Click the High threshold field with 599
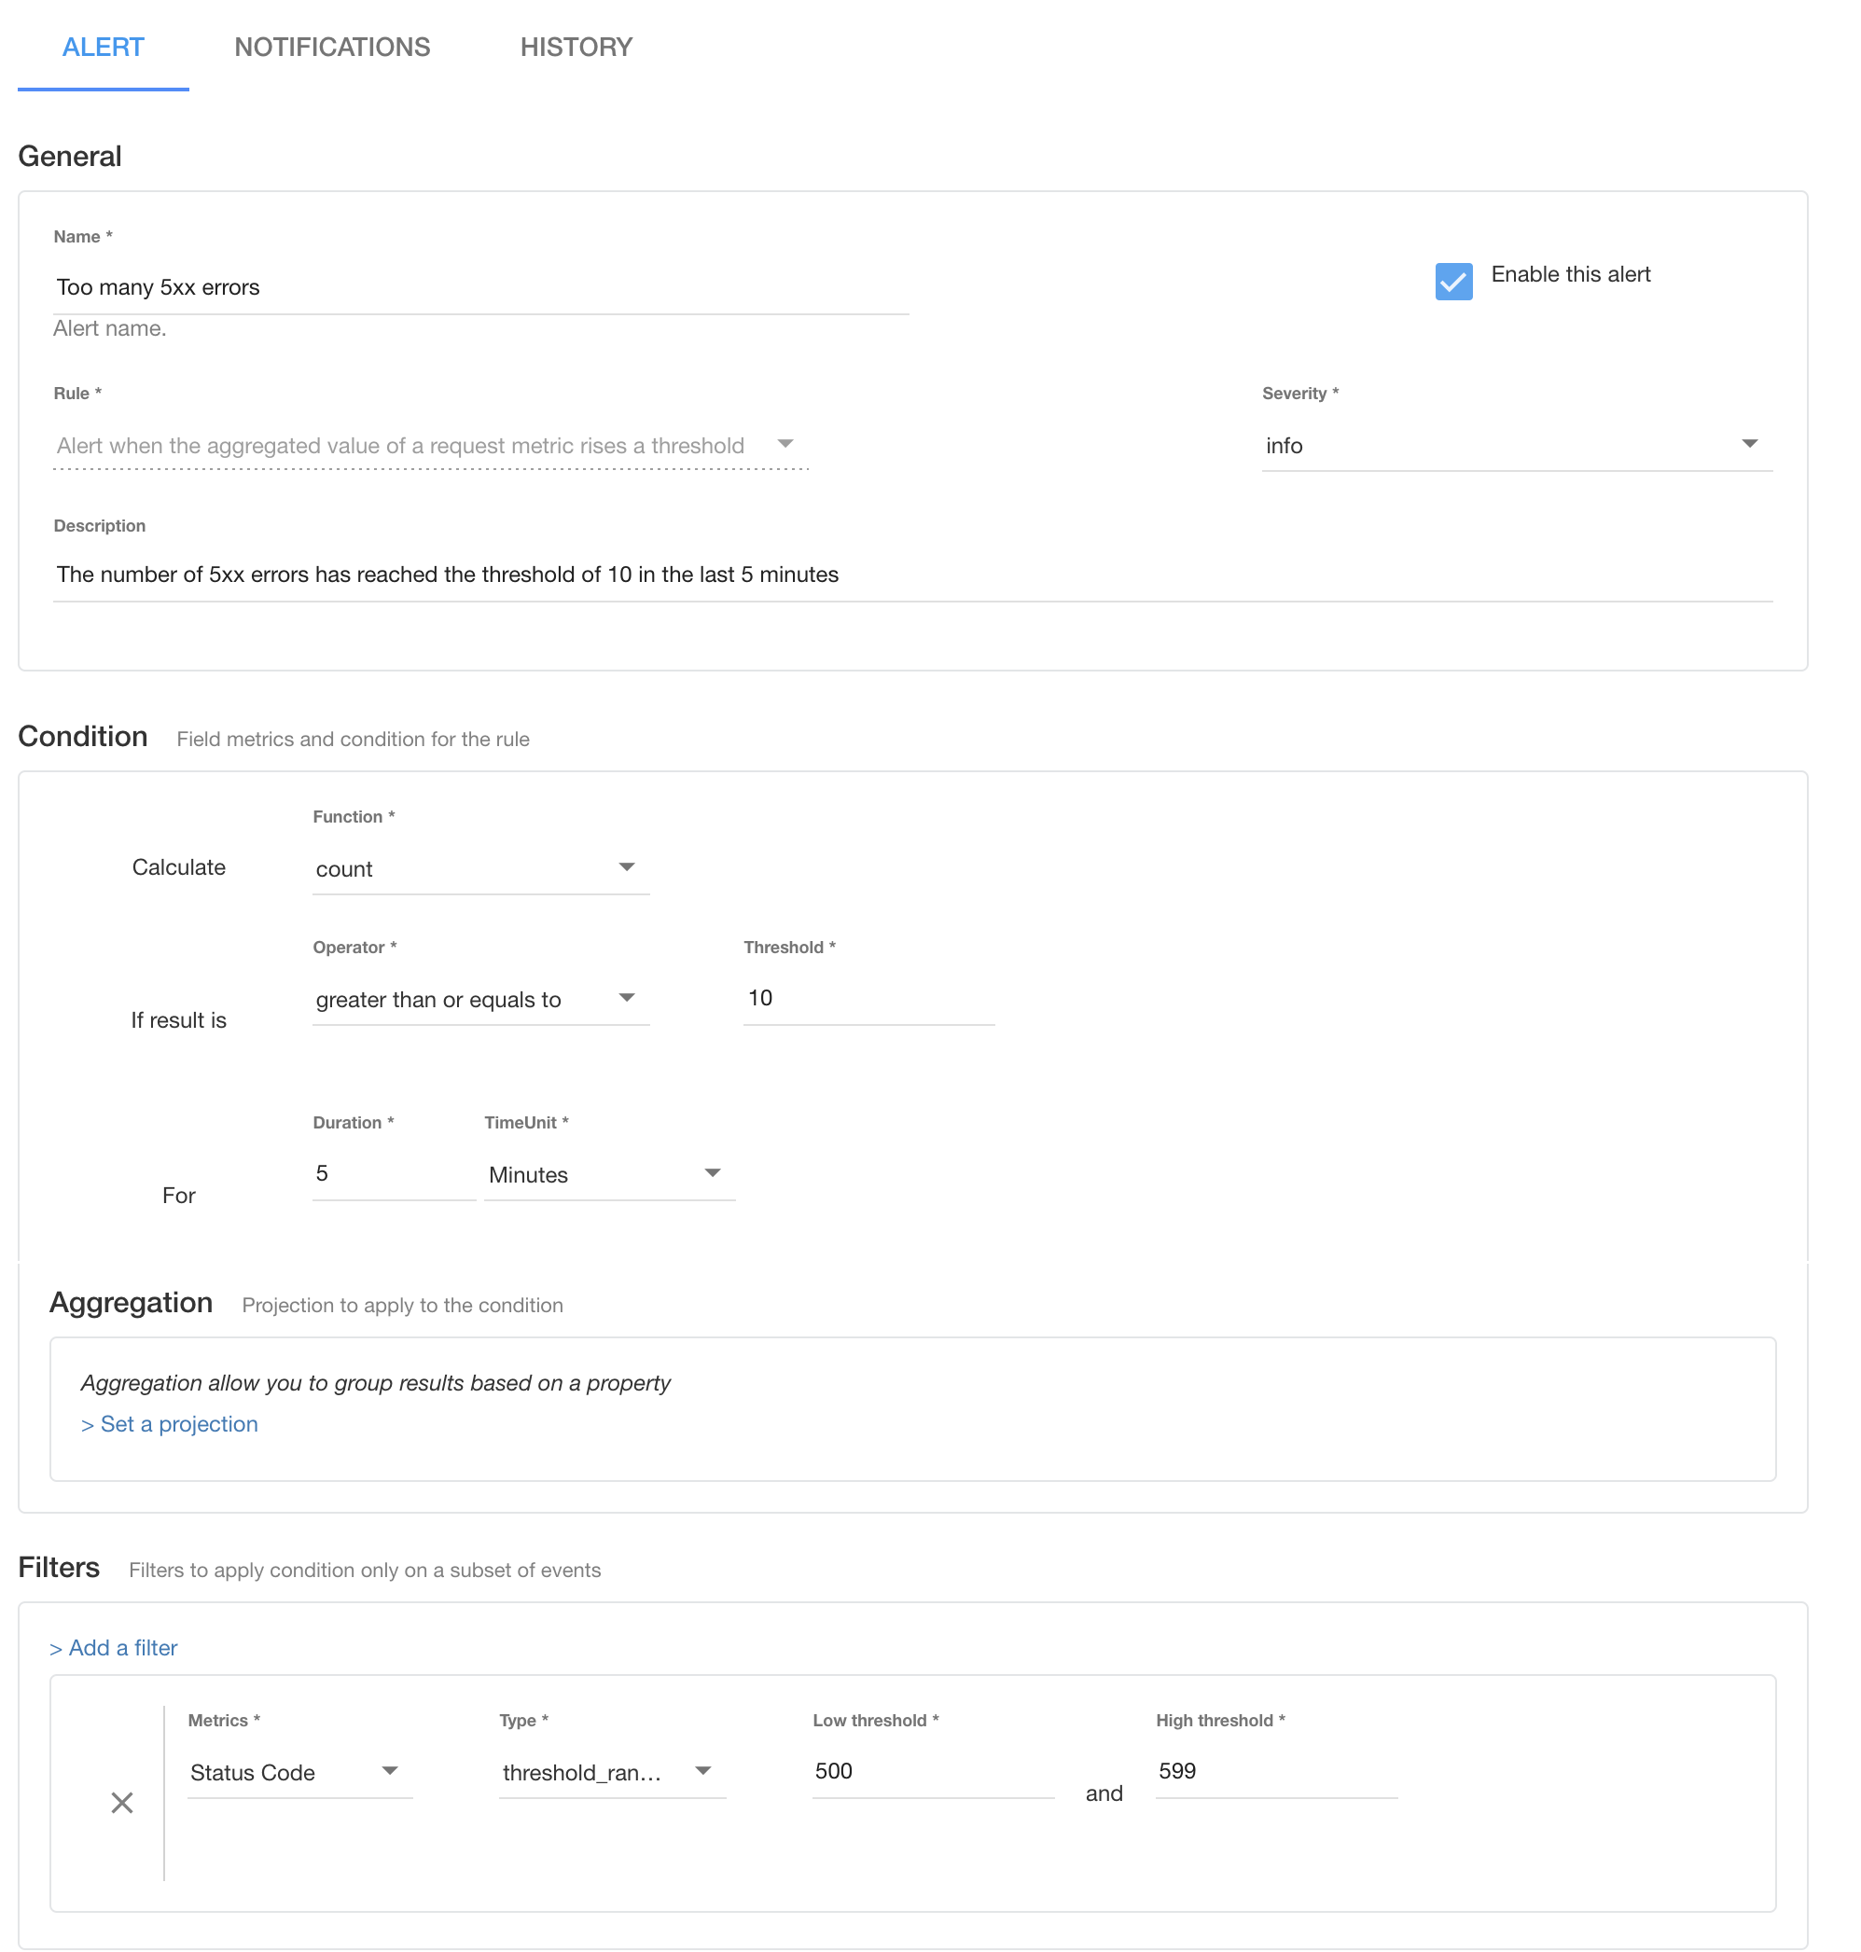Viewport: 1861px width, 1952px height. (x=1276, y=1771)
